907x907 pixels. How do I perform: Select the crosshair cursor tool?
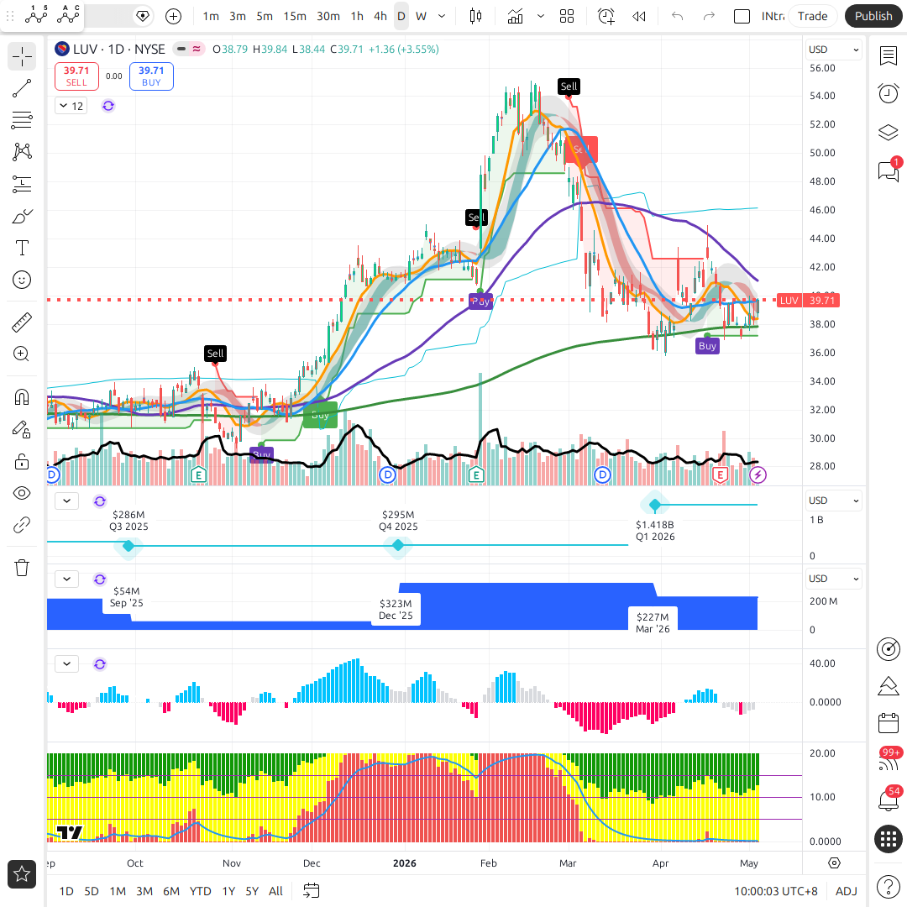(22, 57)
